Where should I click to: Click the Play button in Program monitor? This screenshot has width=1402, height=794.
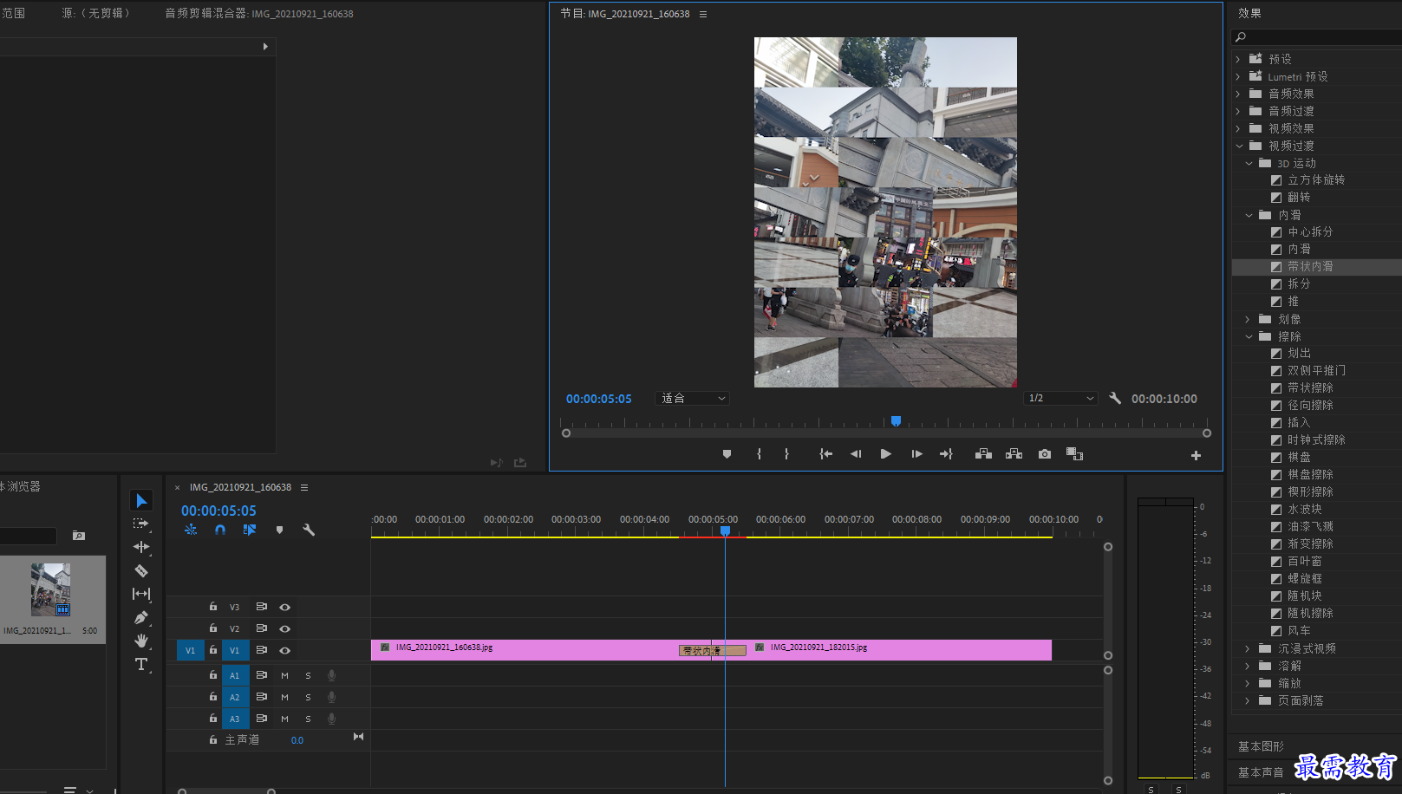(x=885, y=454)
